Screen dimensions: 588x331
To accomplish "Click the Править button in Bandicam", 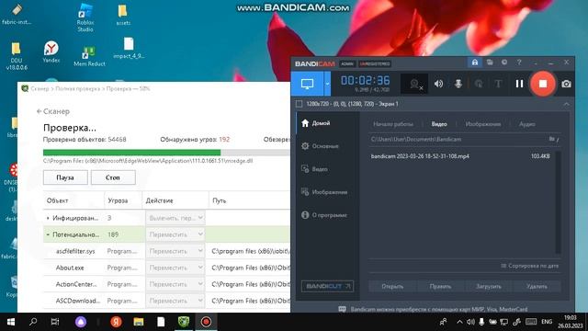I will pos(440,286).
